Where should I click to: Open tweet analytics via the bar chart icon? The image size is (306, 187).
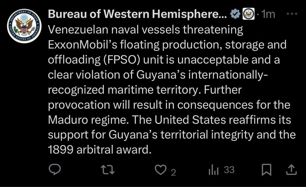[x=213, y=170]
